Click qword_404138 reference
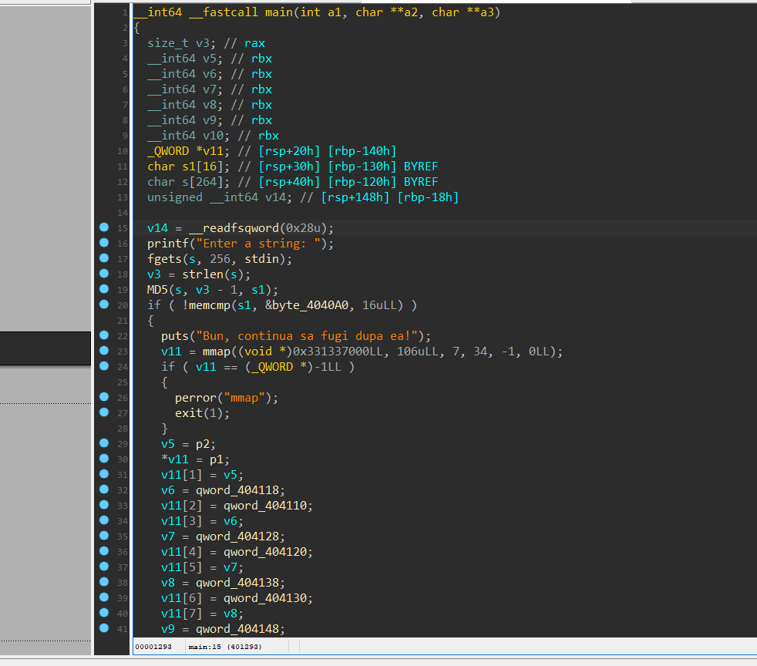The image size is (757, 666). [x=237, y=583]
